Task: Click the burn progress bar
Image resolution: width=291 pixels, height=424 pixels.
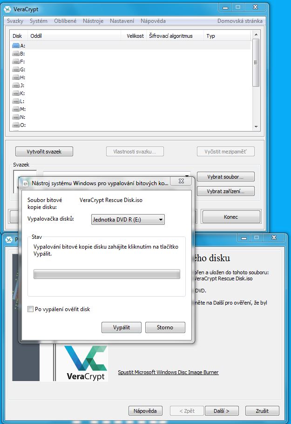Action: coord(107,274)
